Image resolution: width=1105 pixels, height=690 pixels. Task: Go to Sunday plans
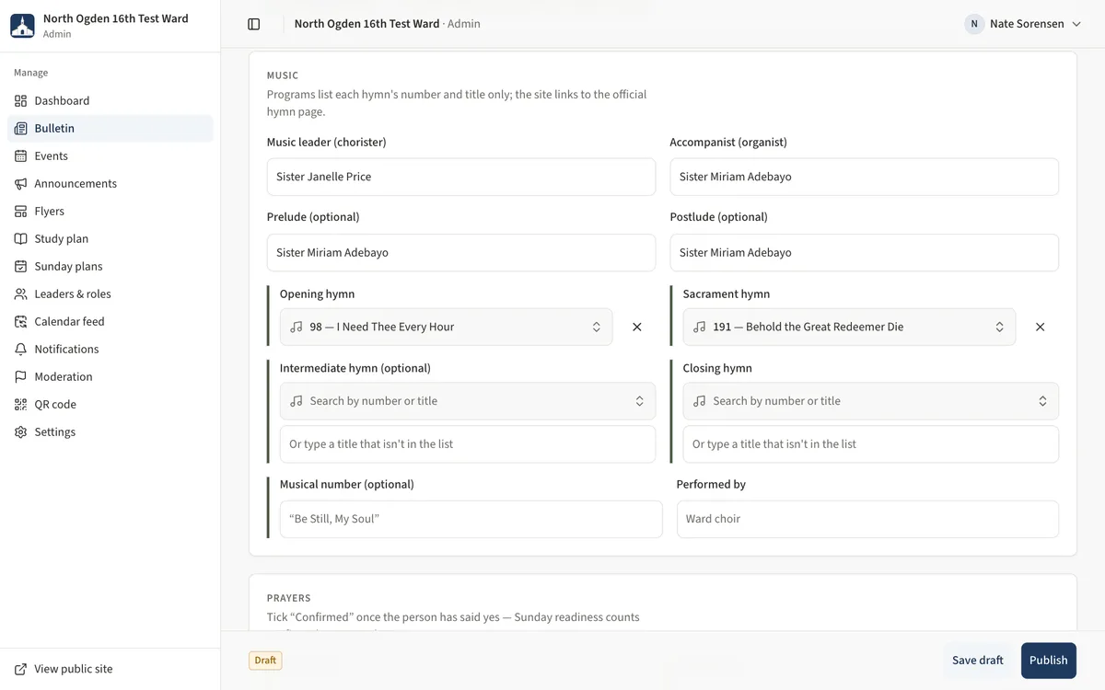pyautogui.click(x=110, y=266)
